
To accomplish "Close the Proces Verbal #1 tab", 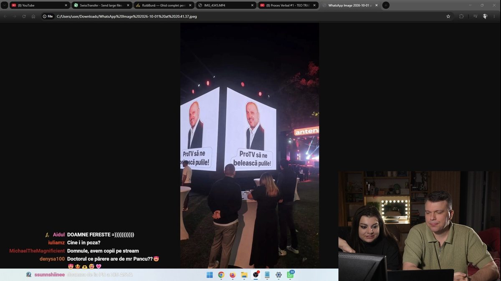I will coord(314,5).
